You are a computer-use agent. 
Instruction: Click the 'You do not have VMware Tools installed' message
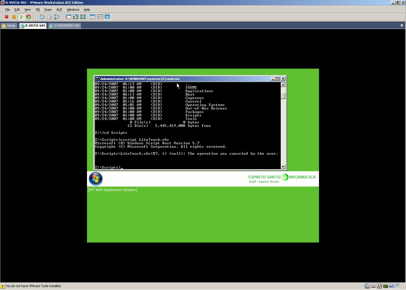click(x=33, y=286)
